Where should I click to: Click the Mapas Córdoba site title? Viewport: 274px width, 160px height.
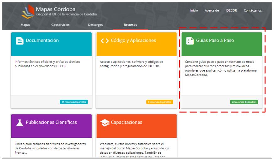(x=56, y=9)
